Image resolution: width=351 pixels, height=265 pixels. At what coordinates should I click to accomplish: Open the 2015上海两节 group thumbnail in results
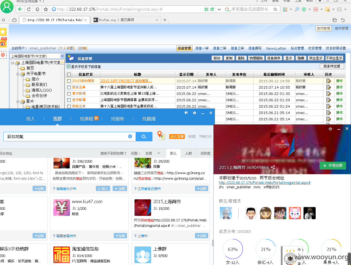click(143, 207)
